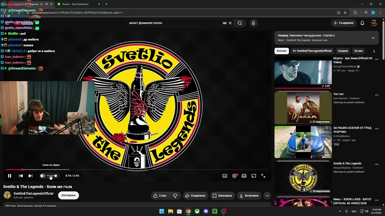Screen dimensions: 385x216
Task: Select the Сродни filter chip
Action: click(343, 51)
